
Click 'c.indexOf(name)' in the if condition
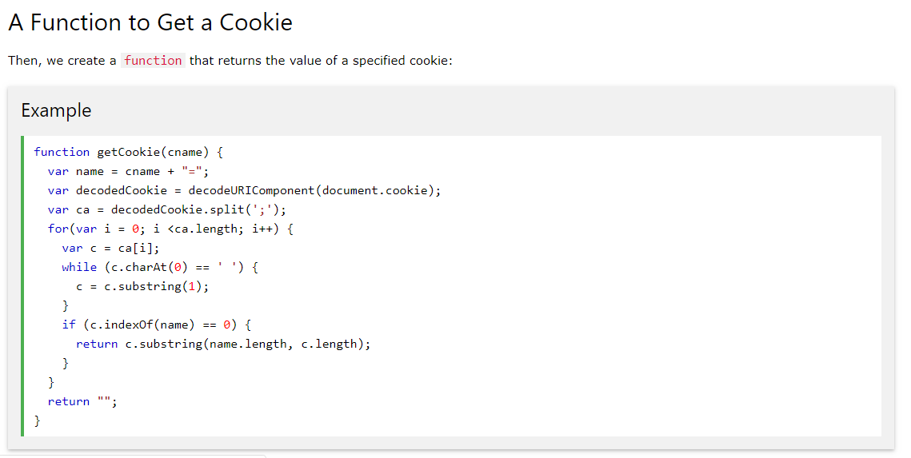click(142, 325)
